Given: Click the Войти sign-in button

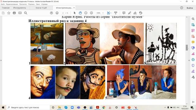Looking at the screenshot, I should click(x=190, y=8).
